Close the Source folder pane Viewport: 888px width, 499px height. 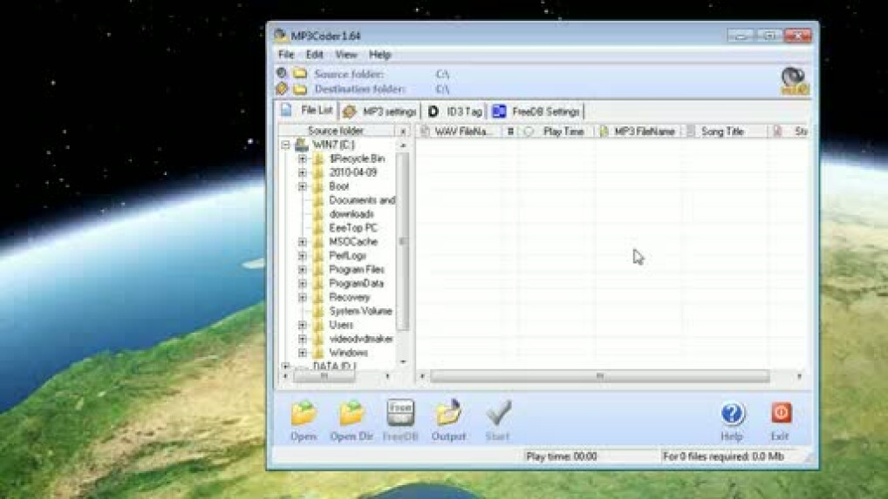click(402, 131)
